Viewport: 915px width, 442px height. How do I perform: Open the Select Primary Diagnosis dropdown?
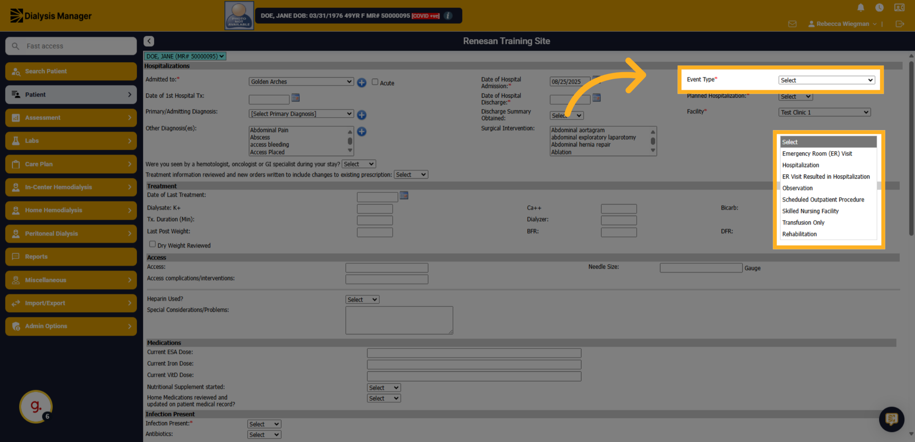pos(301,114)
